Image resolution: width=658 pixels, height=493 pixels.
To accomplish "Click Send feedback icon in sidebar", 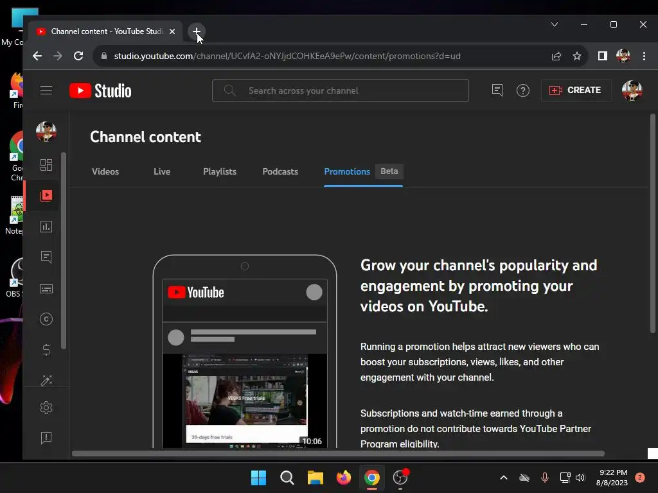I will click(46, 438).
